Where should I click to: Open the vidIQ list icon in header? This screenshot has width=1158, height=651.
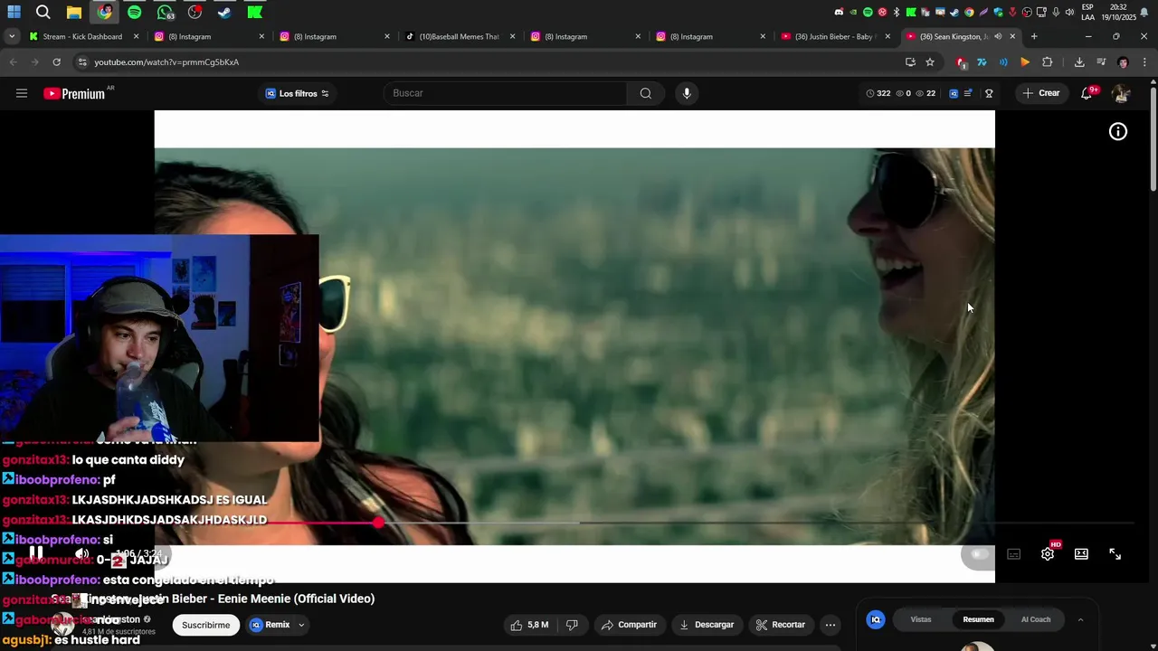(968, 93)
